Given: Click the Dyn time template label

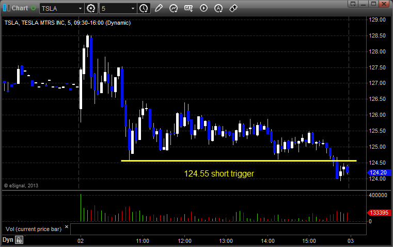Looking at the screenshot, I should (8, 240).
